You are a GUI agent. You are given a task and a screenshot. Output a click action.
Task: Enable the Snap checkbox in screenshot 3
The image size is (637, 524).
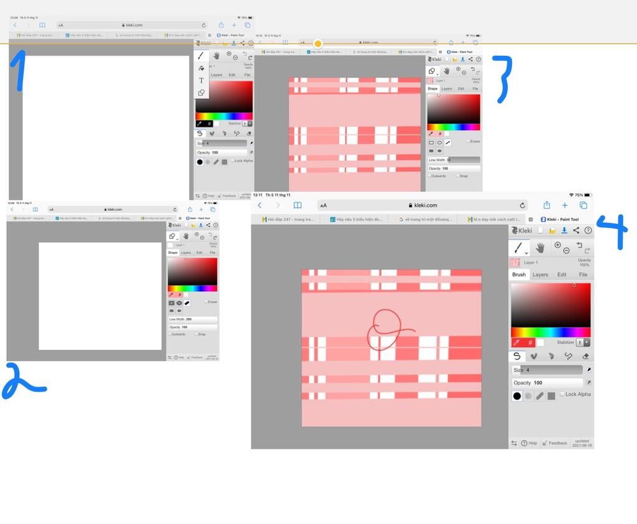tap(458, 176)
